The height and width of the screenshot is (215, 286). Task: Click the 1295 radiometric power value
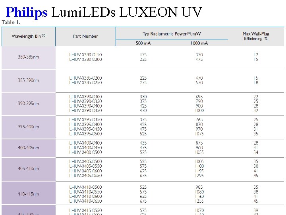pos(199,176)
